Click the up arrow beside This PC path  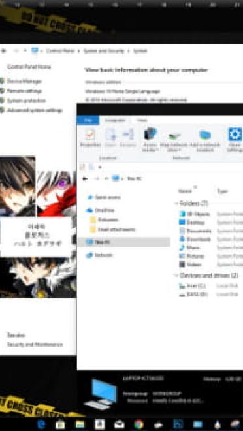tap(106, 179)
